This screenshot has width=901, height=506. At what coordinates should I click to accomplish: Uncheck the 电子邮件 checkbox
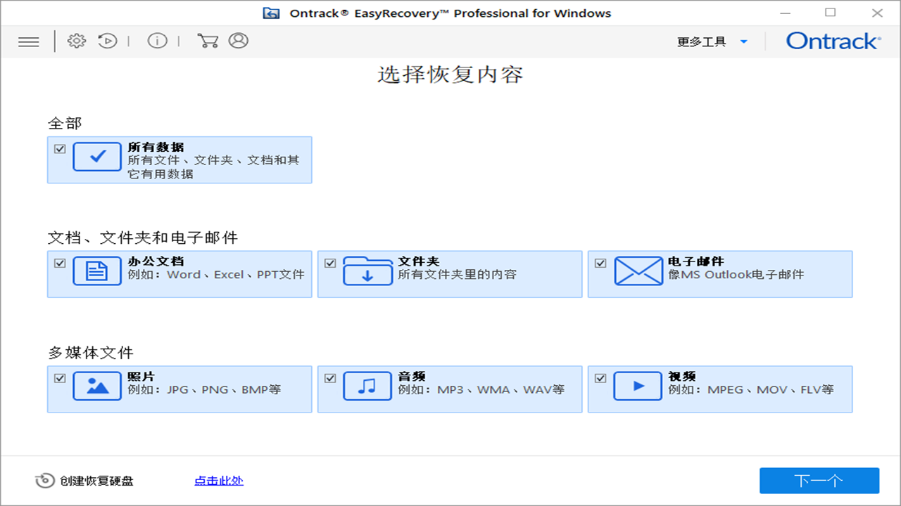600,262
